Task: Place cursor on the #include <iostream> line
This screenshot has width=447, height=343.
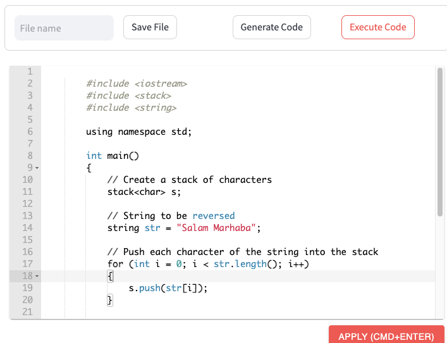Action: pyautogui.click(x=137, y=84)
